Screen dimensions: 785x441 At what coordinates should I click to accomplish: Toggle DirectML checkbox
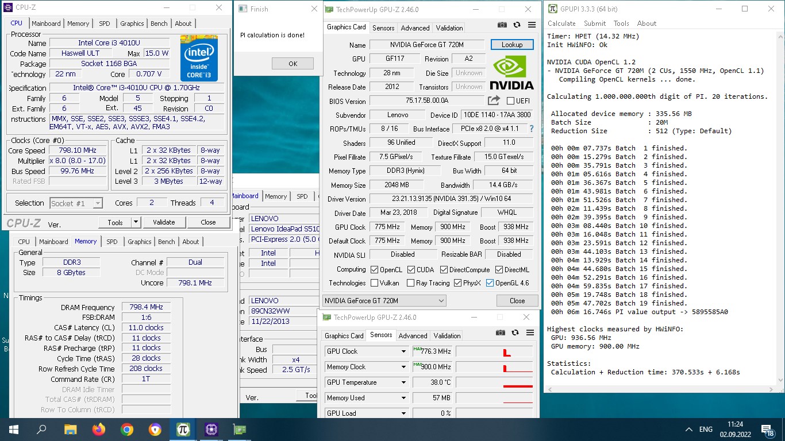coord(498,269)
